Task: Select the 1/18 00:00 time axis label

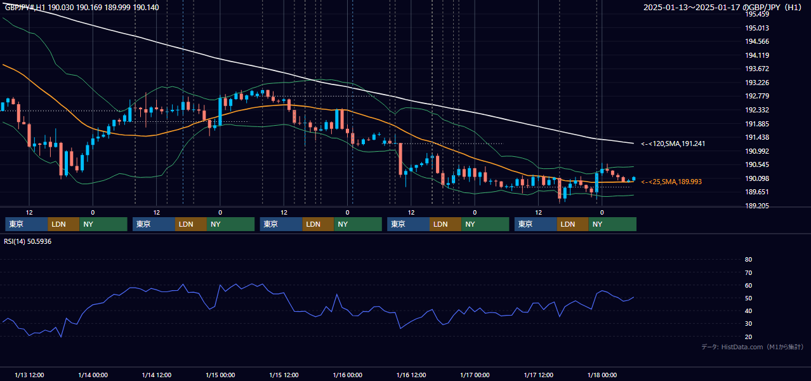Action: pos(602,375)
